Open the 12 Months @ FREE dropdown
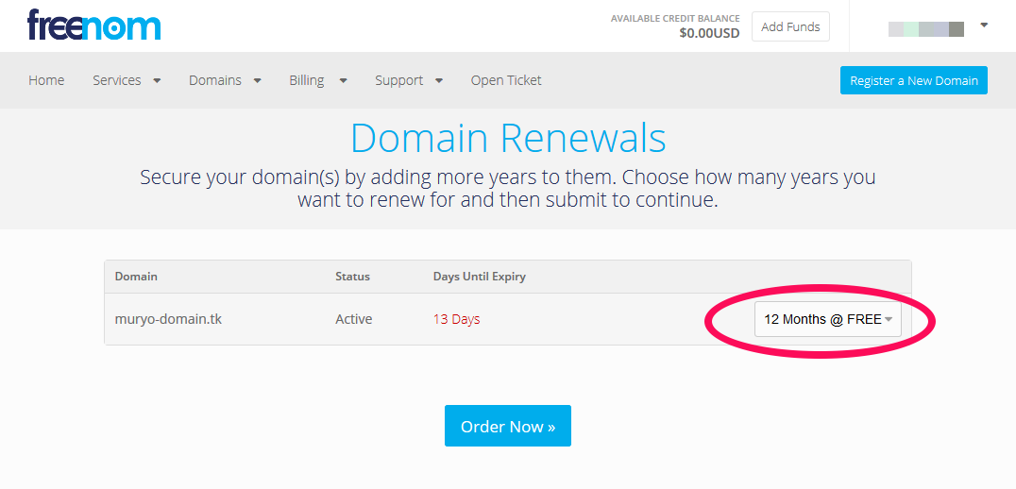The height and width of the screenshot is (489, 1016). coord(827,319)
